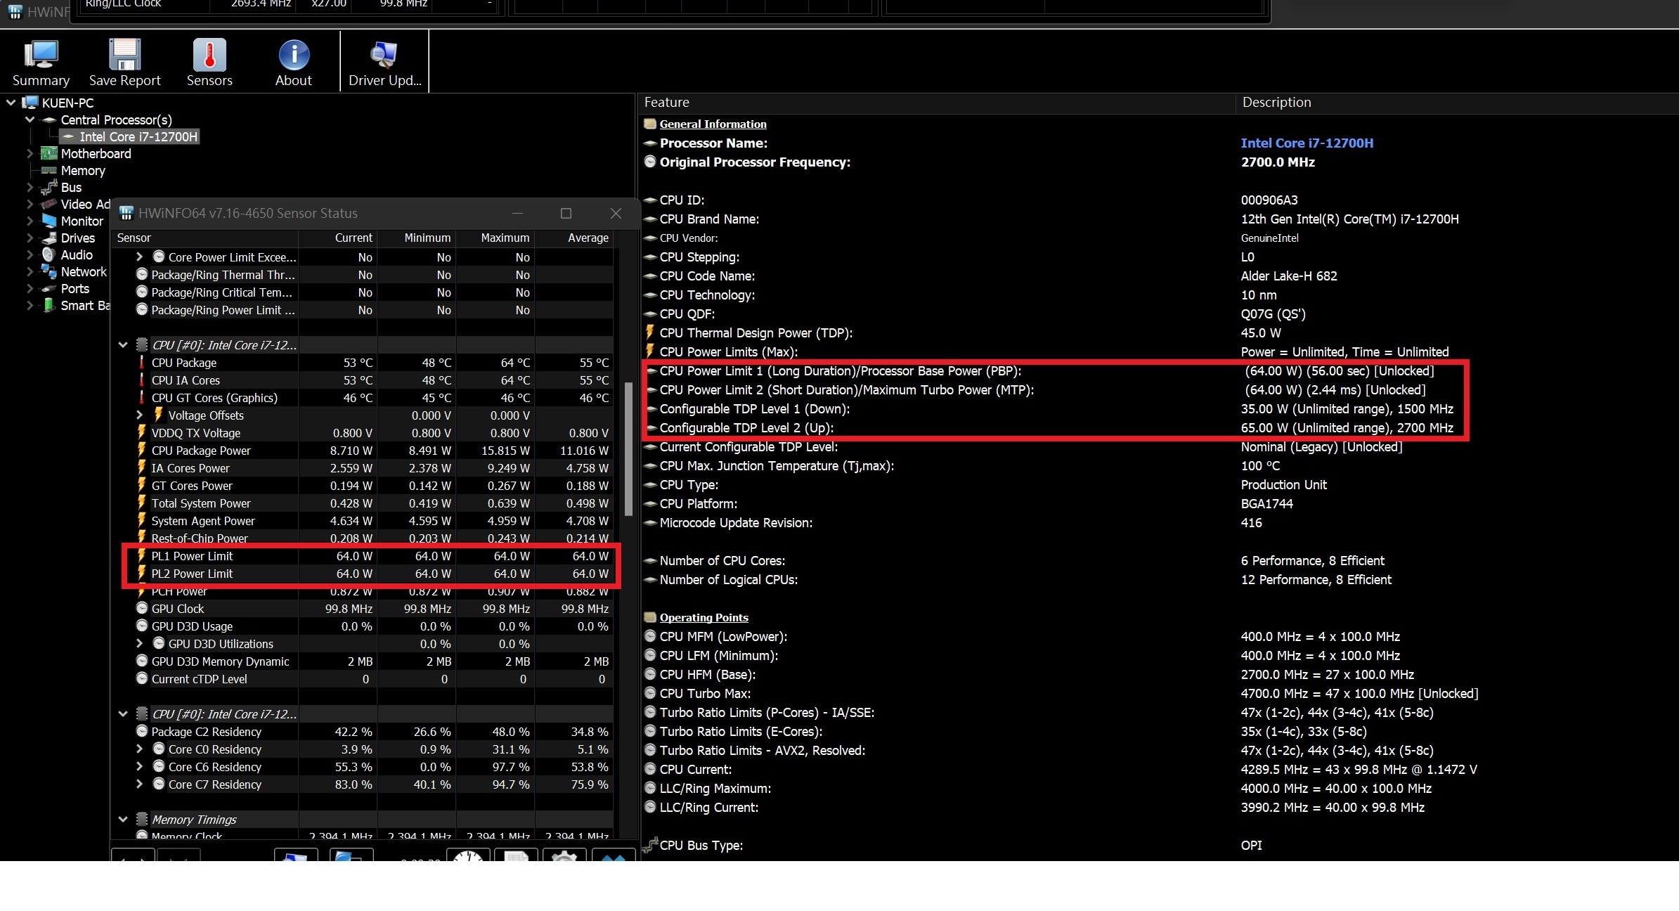Expand the Core Power Limit Exceeded sensor row
Viewport: 1679px width, 911px height.
tap(139, 257)
